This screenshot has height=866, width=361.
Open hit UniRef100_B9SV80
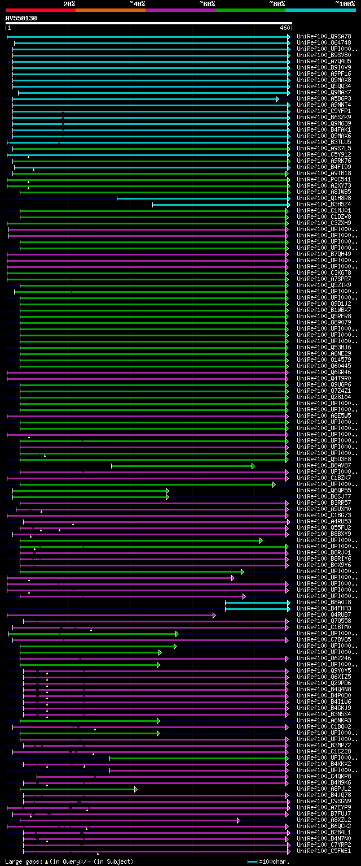click(324, 55)
